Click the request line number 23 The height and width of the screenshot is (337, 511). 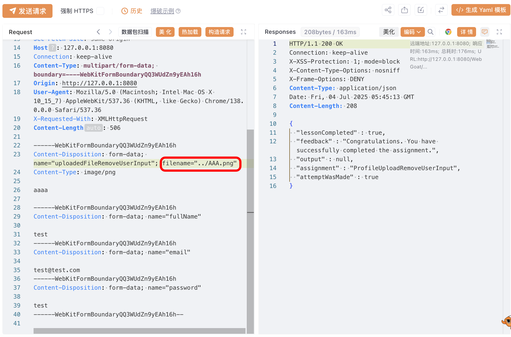click(x=17, y=154)
